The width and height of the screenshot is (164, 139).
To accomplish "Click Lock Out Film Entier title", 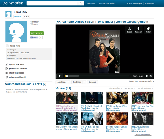I will point(67,128).
